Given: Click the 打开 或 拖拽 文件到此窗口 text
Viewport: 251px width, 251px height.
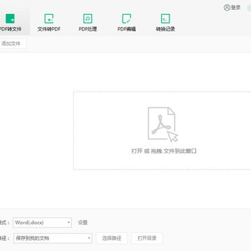Looking at the screenshot, I should (164, 151).
